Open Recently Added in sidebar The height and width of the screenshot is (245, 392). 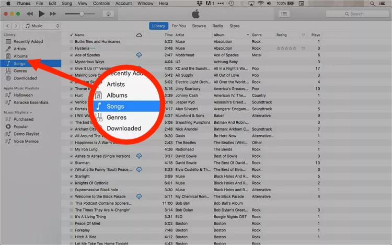coord(28,41)
